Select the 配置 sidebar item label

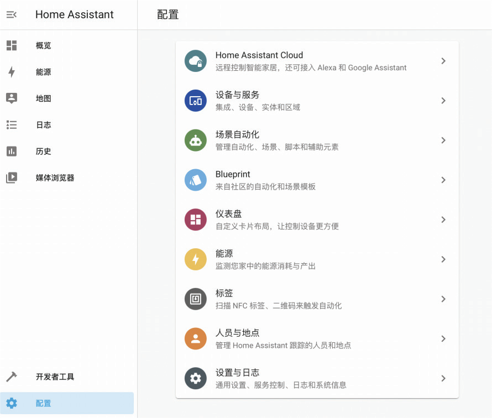point(43,403)
